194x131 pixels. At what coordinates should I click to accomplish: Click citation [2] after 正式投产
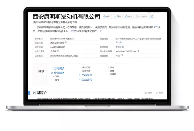pos(101,30)
